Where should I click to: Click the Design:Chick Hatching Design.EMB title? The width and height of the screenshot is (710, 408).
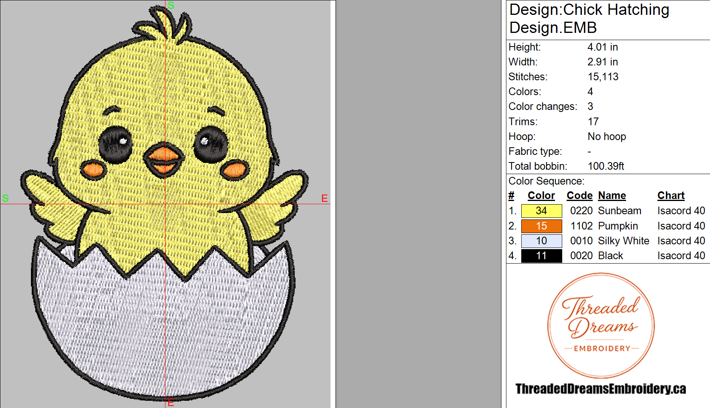589,18
